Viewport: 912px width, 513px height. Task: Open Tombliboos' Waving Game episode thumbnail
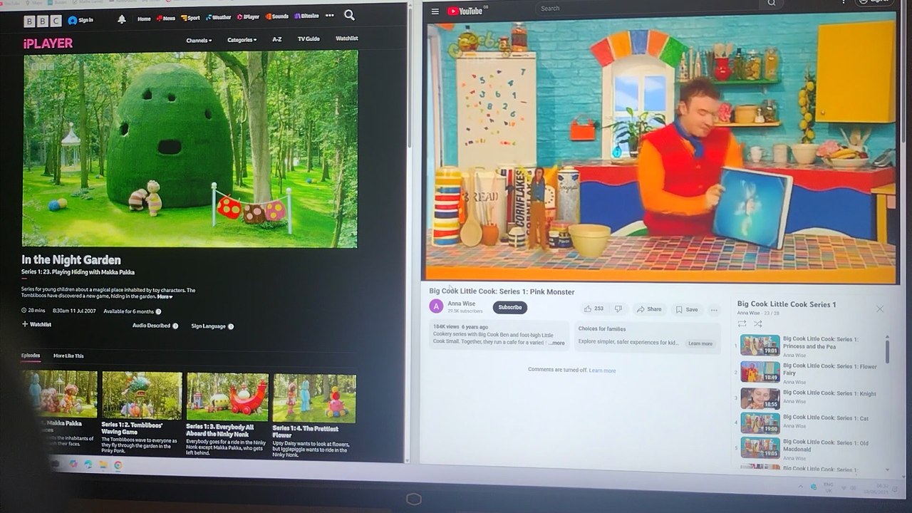[x=142, y=395]
